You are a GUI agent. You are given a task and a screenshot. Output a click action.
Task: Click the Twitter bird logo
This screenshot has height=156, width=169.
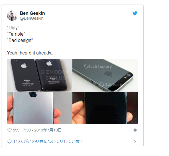pyautogui.click(x=135, y=13)
